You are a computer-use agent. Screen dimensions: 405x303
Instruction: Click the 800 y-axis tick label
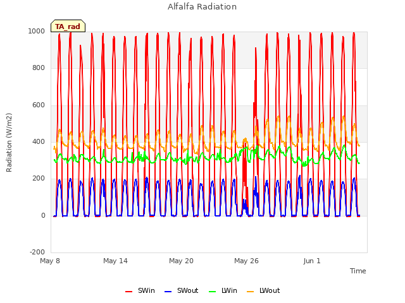39,68
